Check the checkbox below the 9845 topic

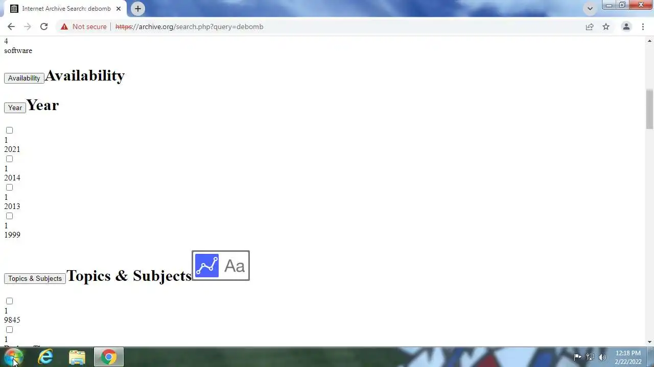coord(9,330)
